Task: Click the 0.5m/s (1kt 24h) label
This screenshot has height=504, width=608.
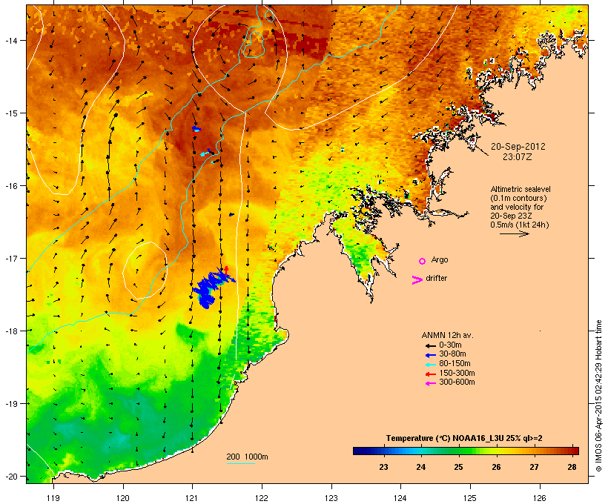Action: [520, 225]
